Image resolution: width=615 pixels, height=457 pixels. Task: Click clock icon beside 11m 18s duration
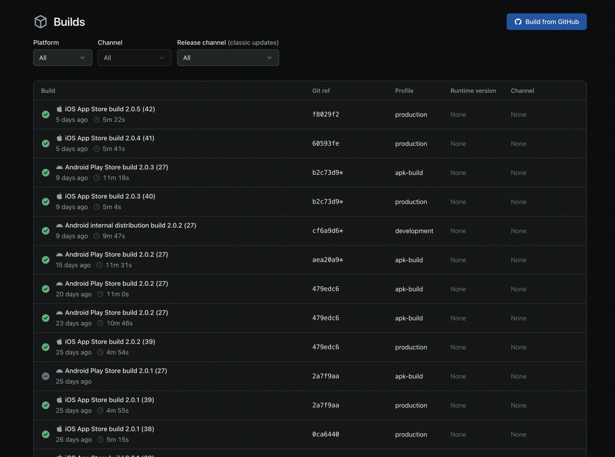97,178
